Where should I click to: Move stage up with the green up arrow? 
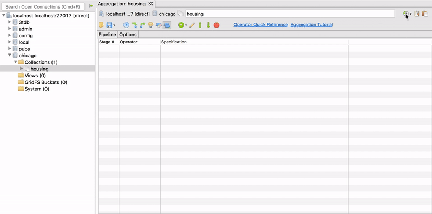[x=200, y=25]
